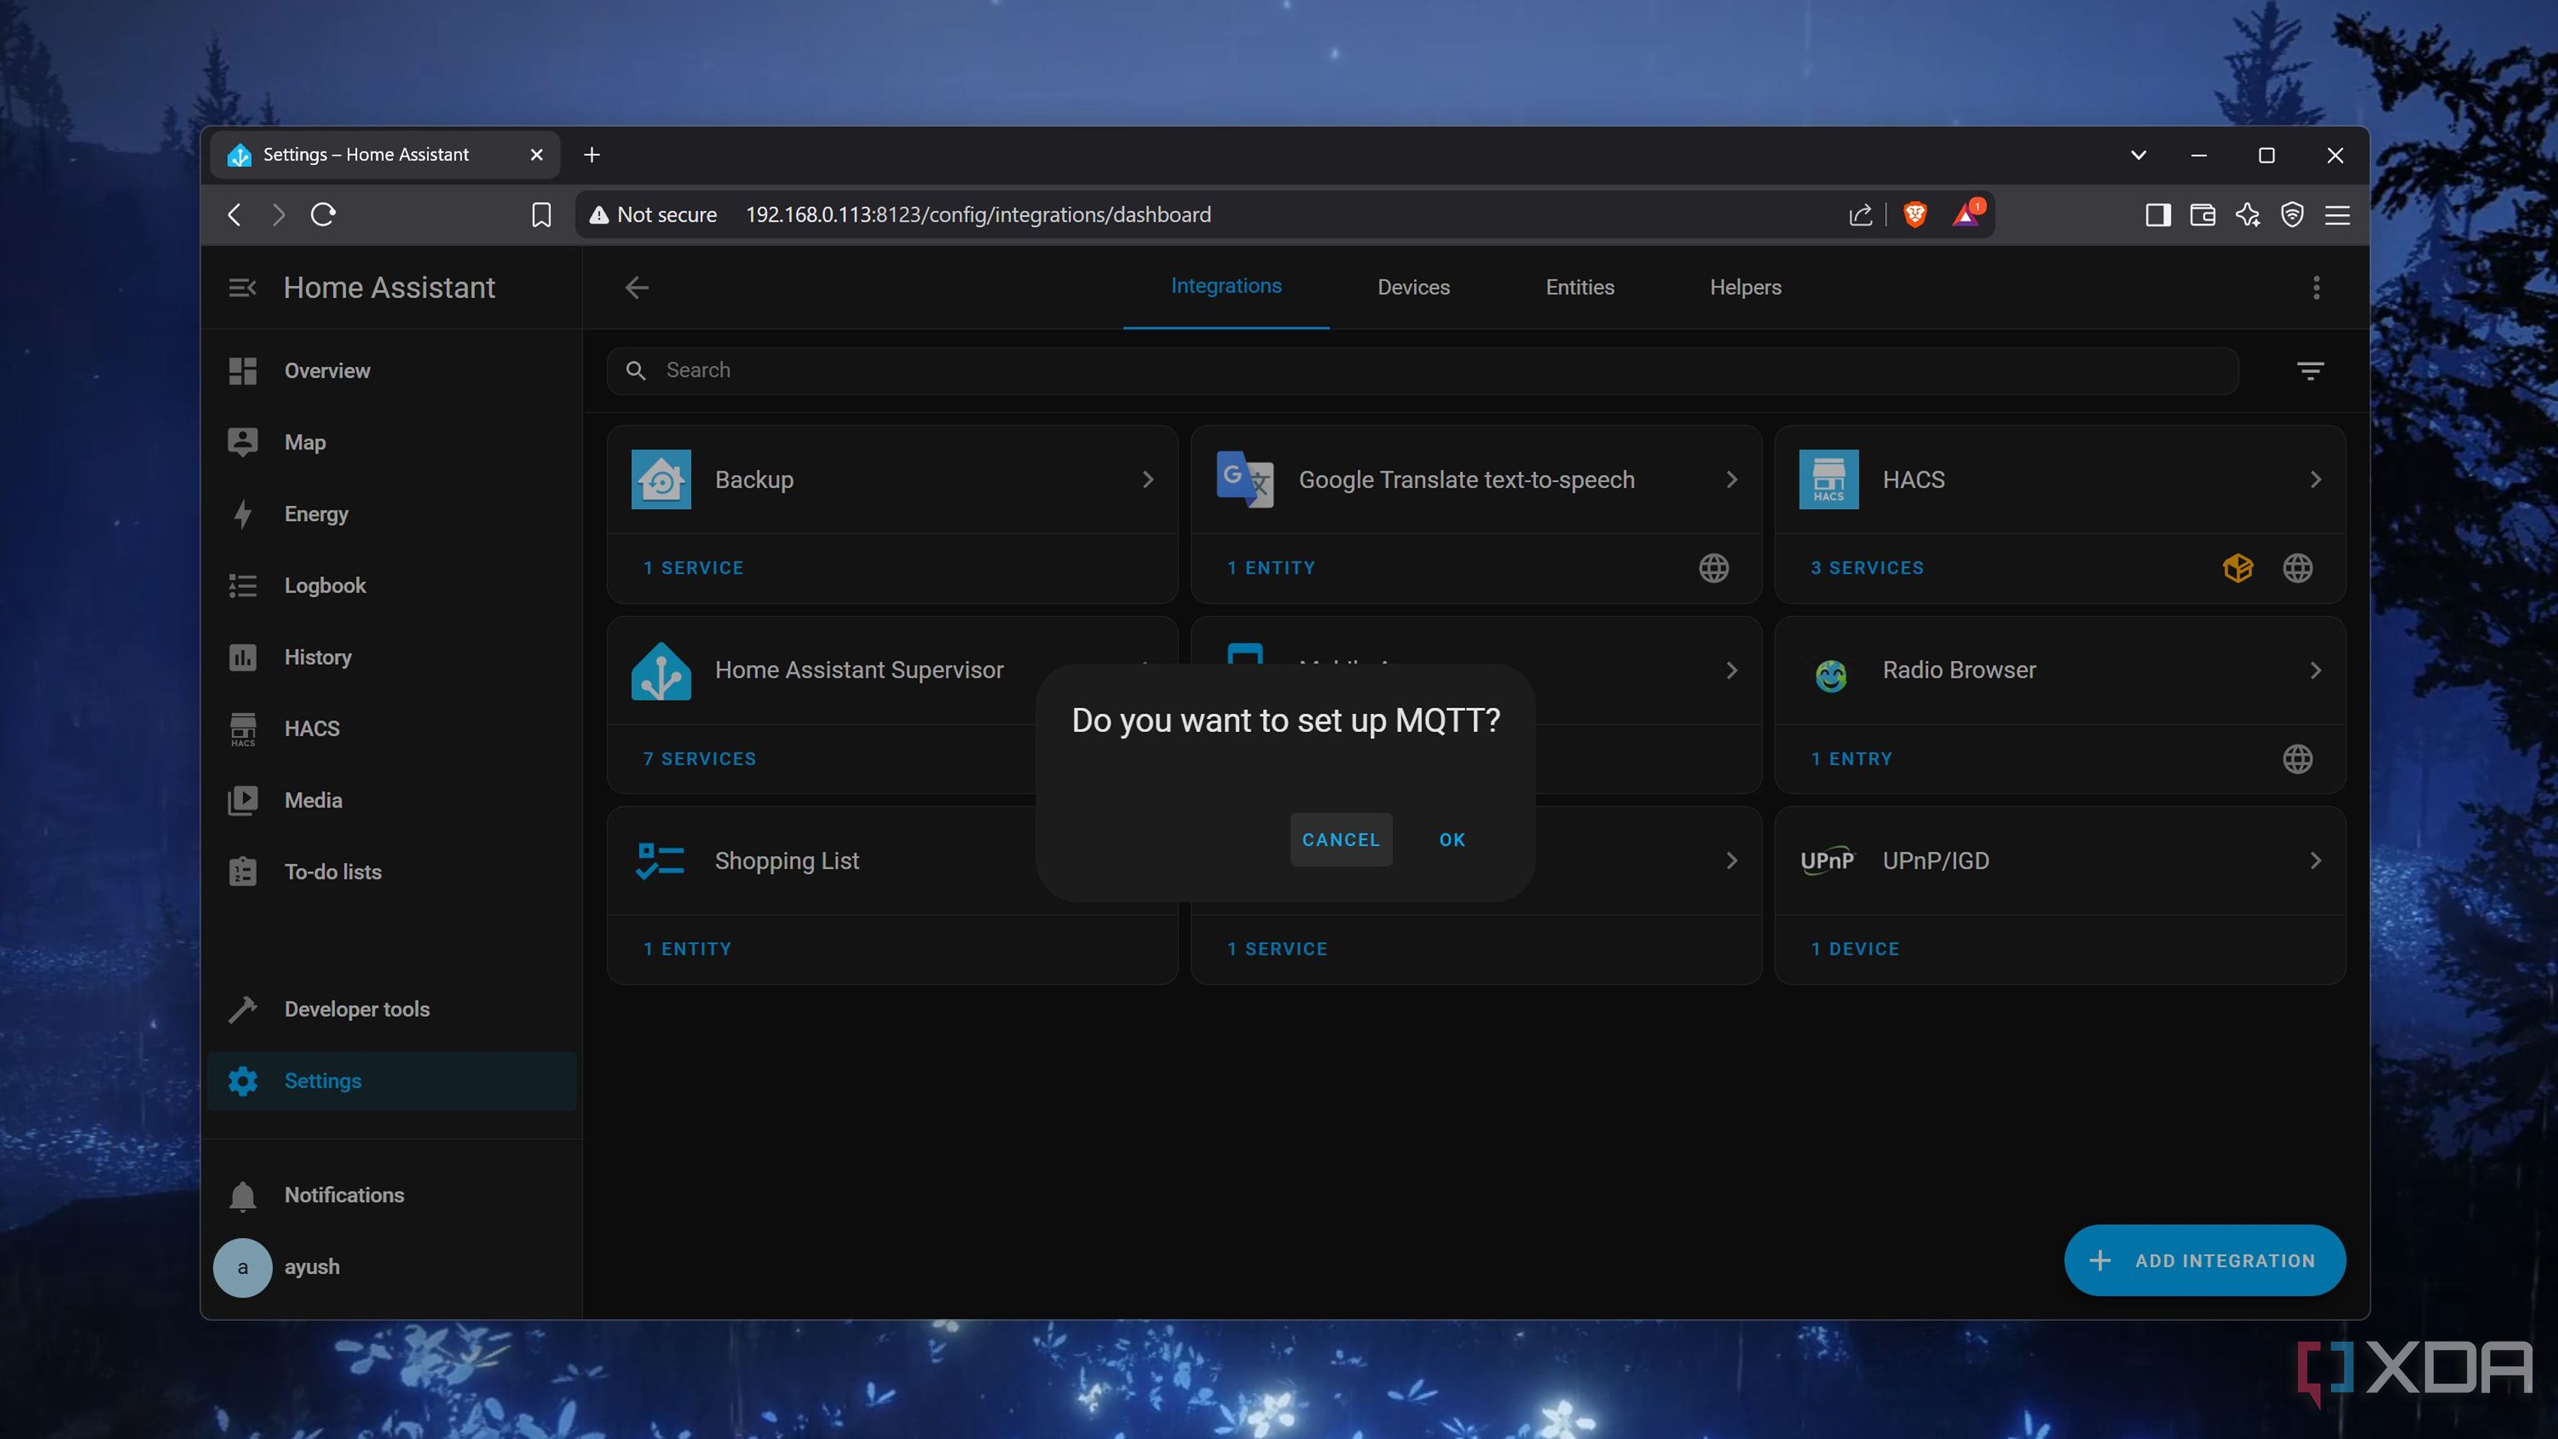
Task: Switch to the Entities tab
Action: click(x=1579, y=288)
